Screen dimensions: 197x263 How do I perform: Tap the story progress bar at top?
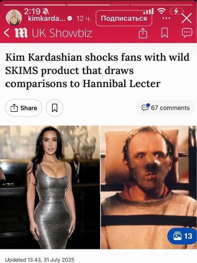[x=99, y=5]
